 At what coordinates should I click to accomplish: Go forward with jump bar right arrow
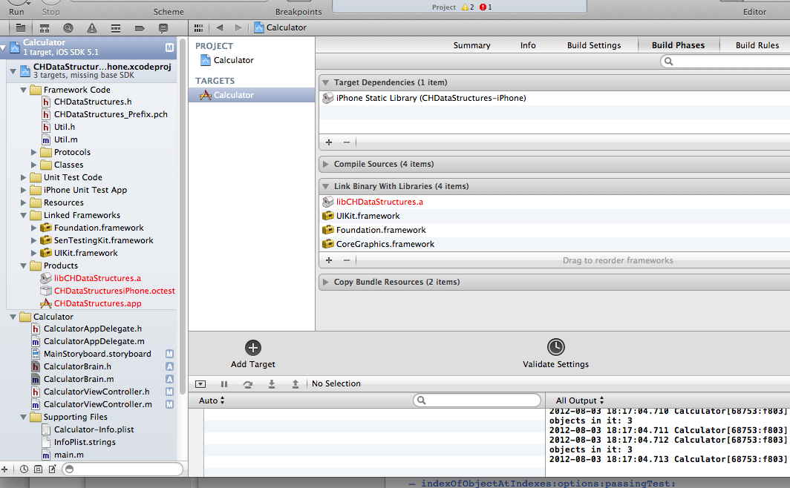click(x=238, y=27)
